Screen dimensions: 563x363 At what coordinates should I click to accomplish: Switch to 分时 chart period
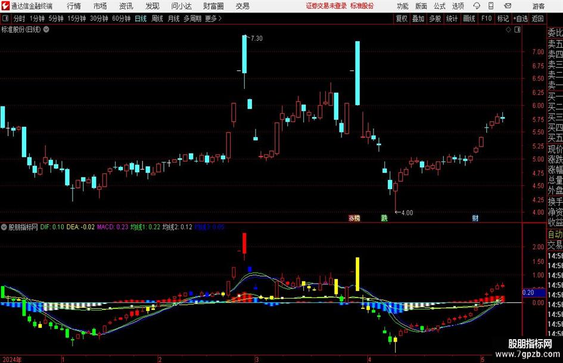[x=19, y=18]
